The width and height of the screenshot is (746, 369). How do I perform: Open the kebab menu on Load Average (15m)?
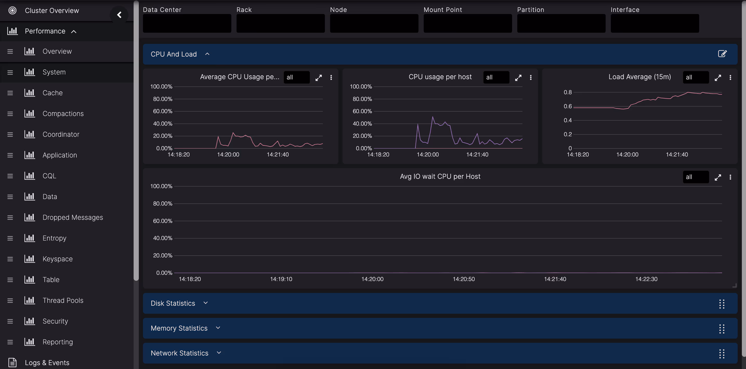tap(730, 78)
